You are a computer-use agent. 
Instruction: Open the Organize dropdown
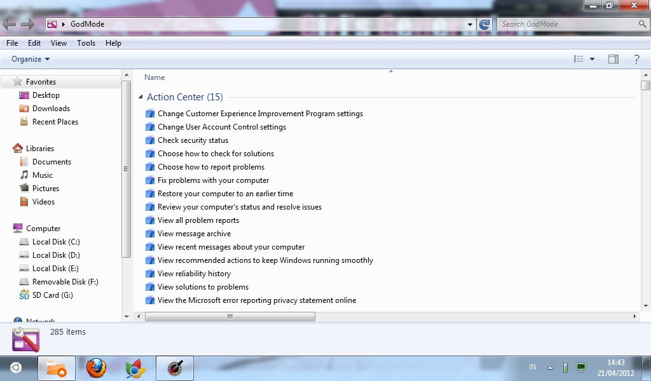(31, 59)
